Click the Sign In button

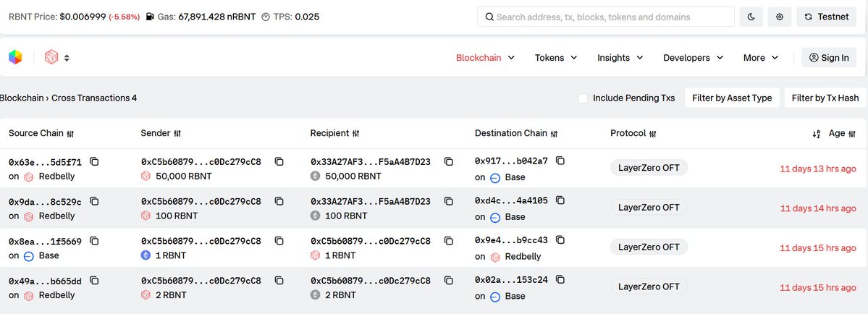coord(829,57)
